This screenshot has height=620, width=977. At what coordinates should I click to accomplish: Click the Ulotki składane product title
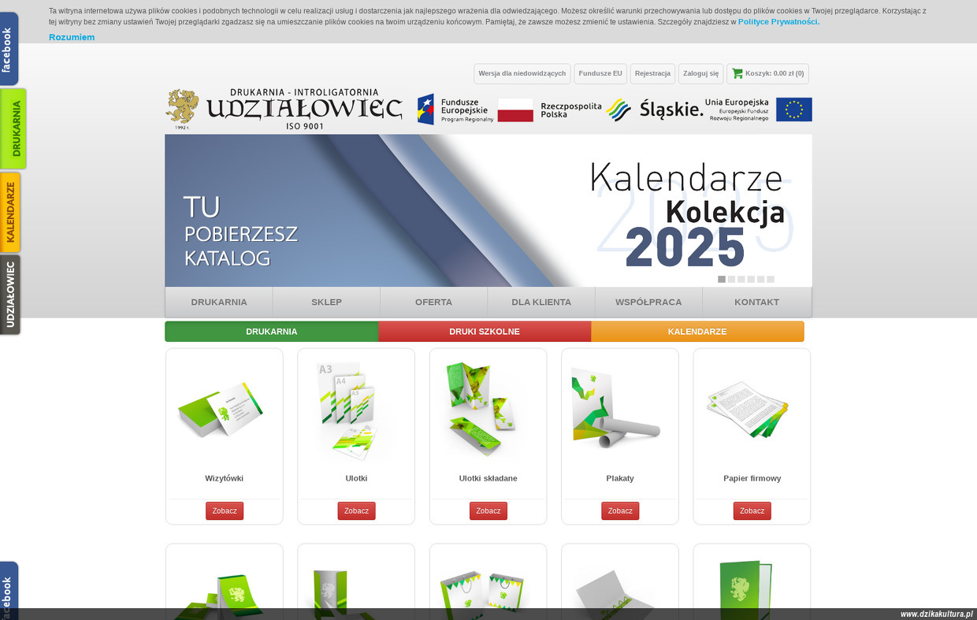pos(489,478)
